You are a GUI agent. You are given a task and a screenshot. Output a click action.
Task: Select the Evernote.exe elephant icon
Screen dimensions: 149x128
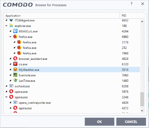click(x=15, y=75)
